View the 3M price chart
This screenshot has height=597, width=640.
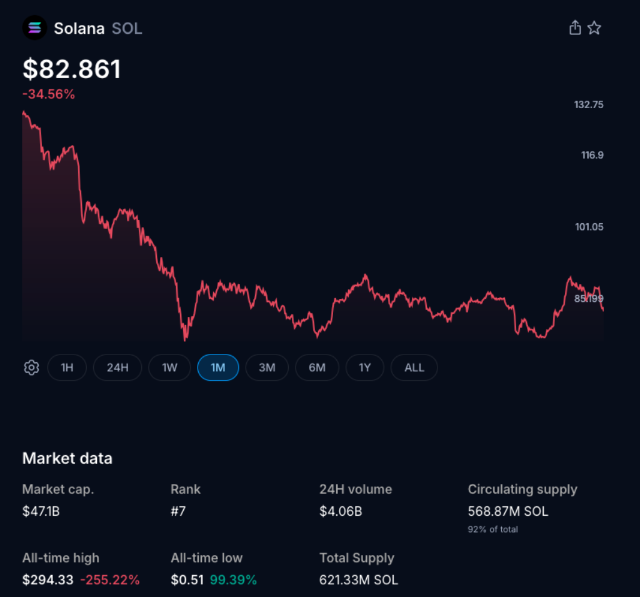click(x=267, y=368)
